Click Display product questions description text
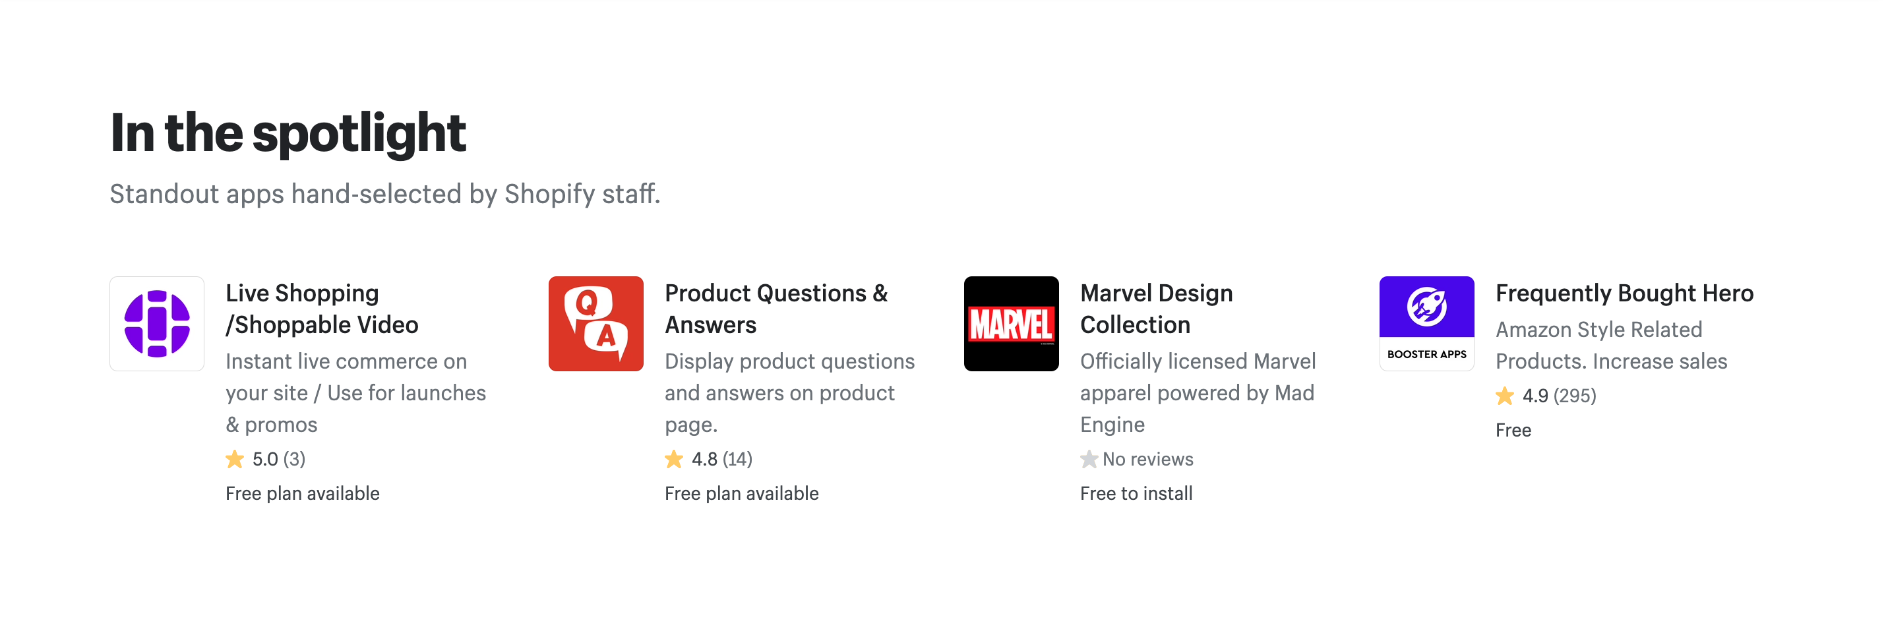This screenshot has height=641, width=1886. [x=789, y=392]
